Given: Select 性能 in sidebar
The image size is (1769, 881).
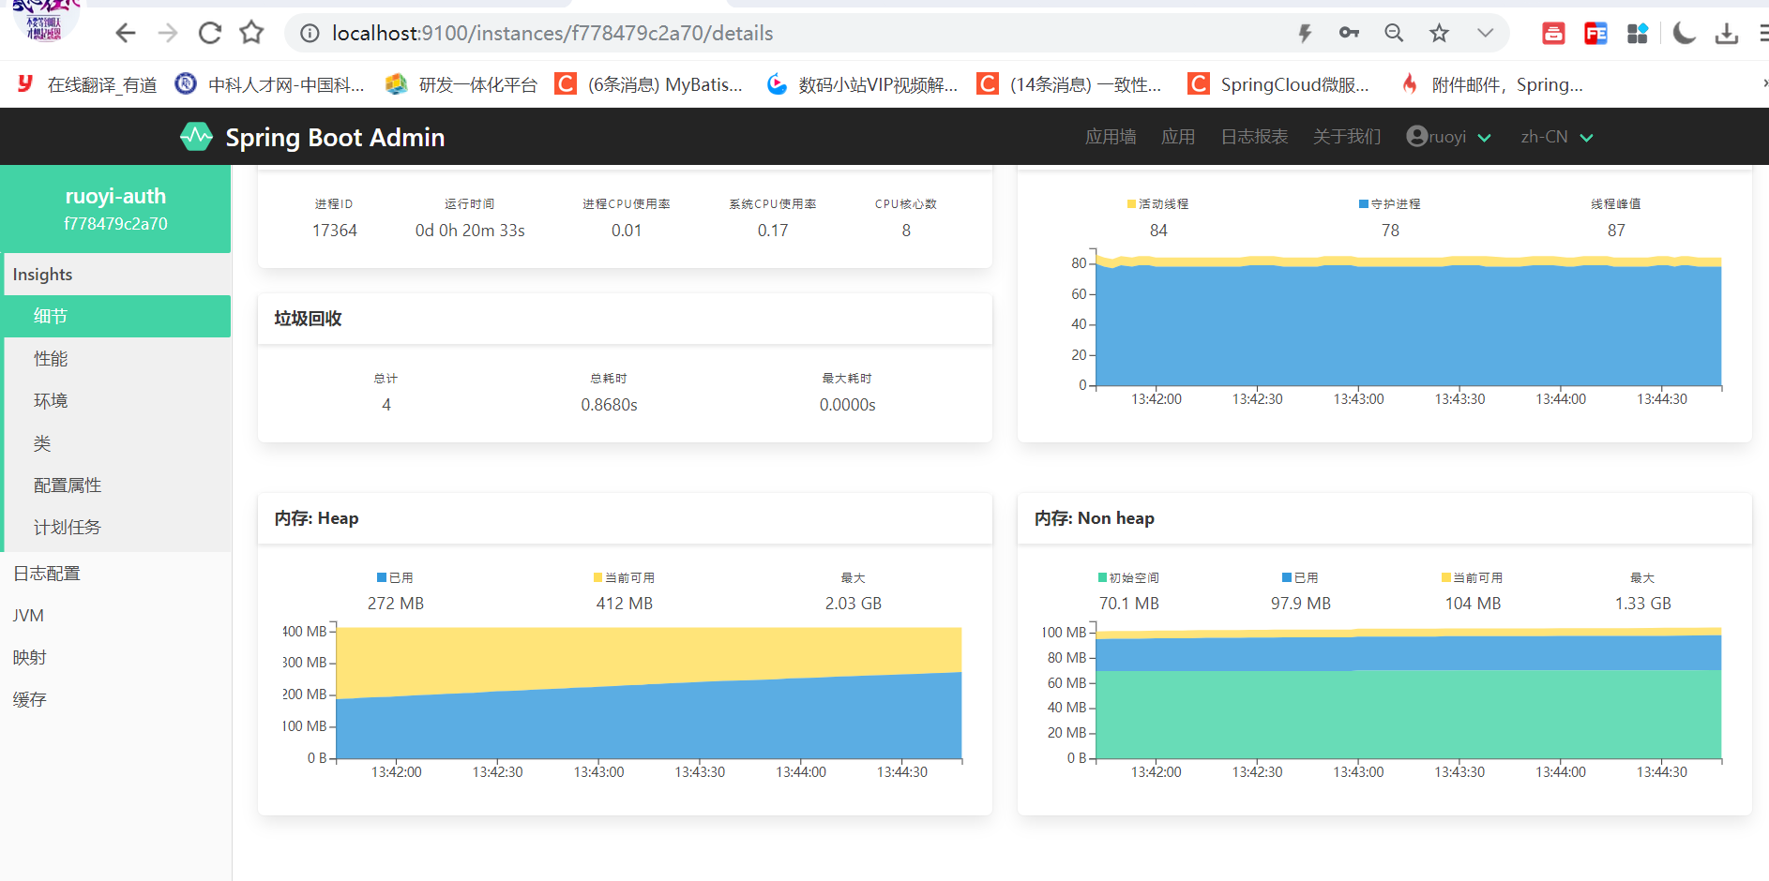Looking at the screenshot, I should point(117,359).
